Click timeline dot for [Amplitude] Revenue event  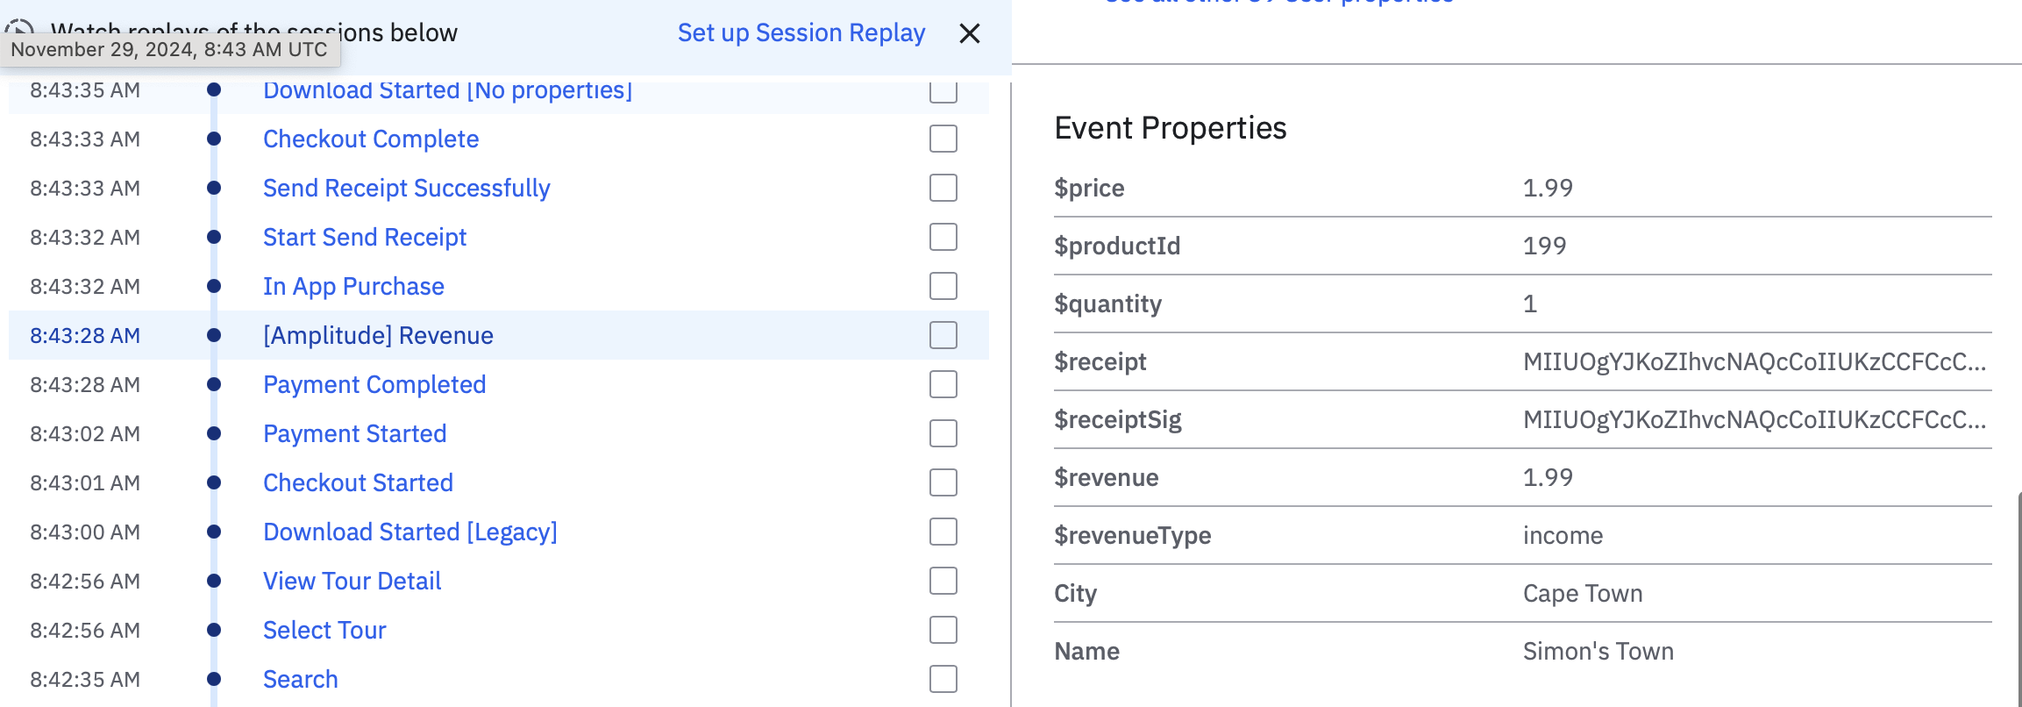pos(214,335)
